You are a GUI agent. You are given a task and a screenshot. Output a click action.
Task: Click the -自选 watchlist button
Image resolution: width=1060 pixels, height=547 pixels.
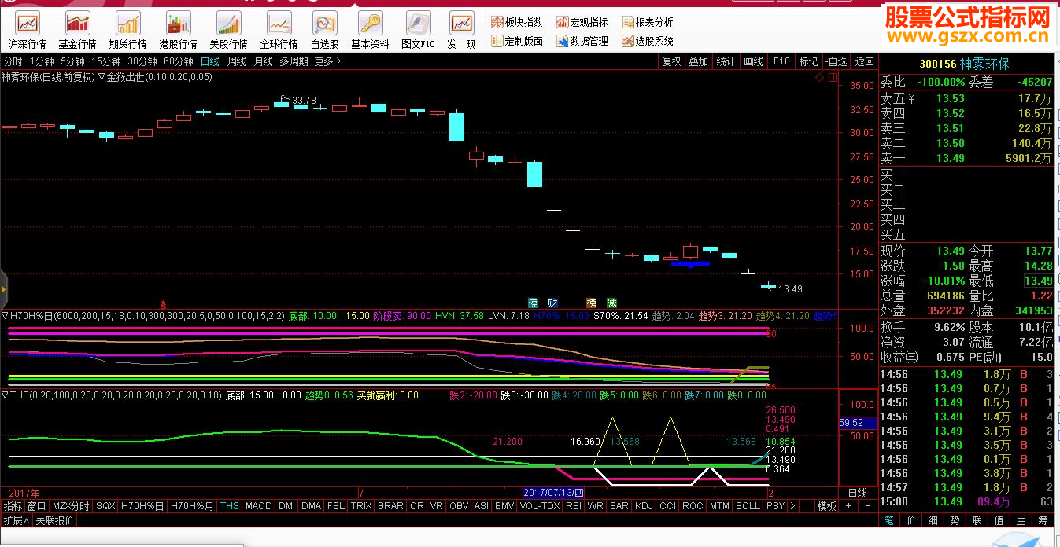pyautogui.click(x=837, y=61)
